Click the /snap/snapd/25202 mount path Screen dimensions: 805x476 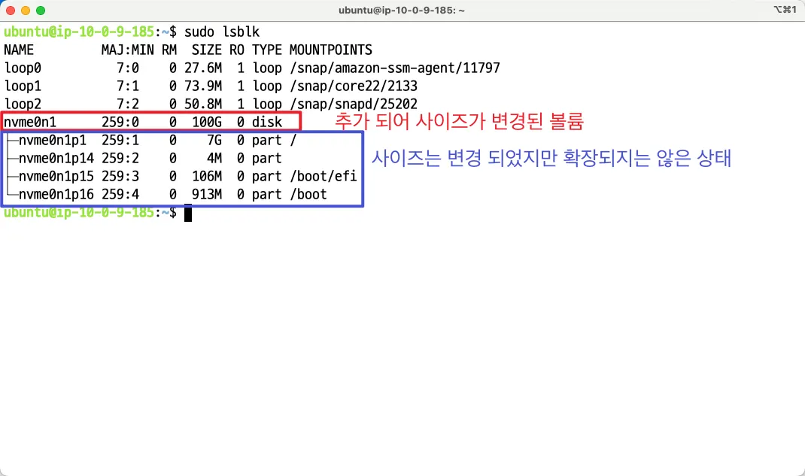pos(354,104)
